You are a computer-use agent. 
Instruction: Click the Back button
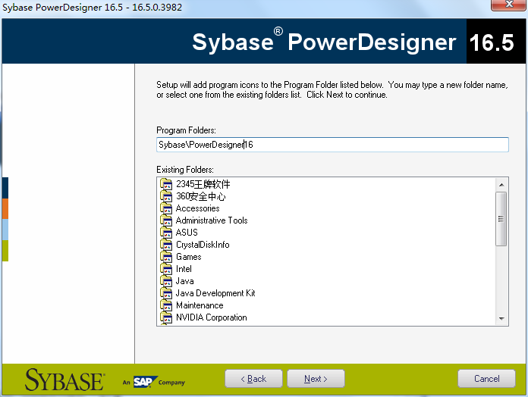253,379
